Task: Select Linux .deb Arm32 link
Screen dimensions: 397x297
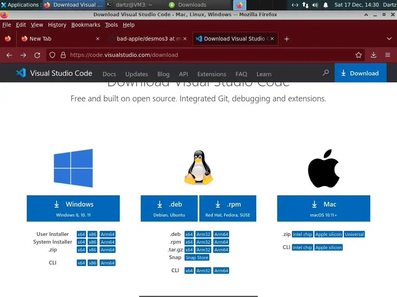Action: pos(203,234)
